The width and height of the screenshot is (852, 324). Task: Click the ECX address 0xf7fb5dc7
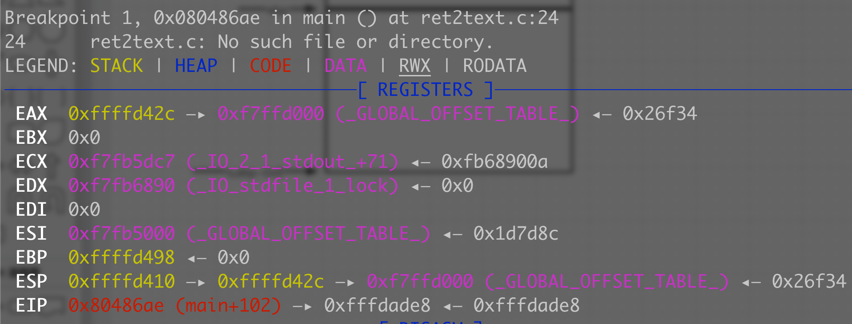[122, 162]
